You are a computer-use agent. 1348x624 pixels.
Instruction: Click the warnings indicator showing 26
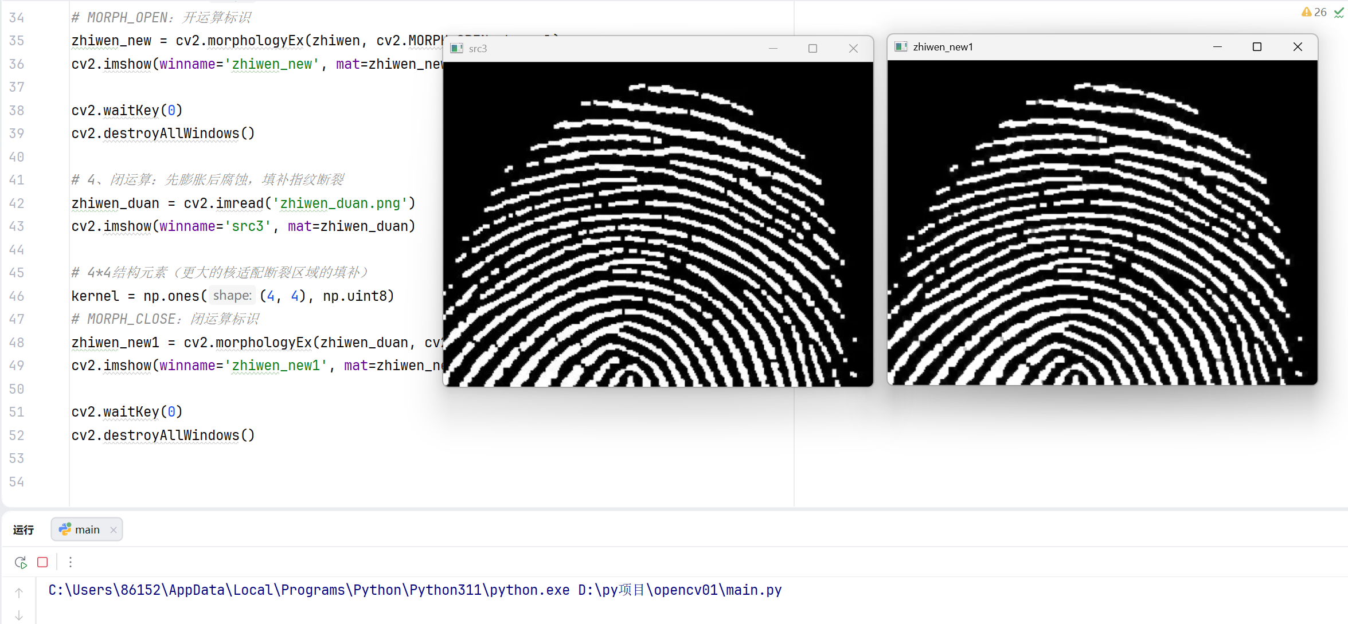[x=1314, y=12]
